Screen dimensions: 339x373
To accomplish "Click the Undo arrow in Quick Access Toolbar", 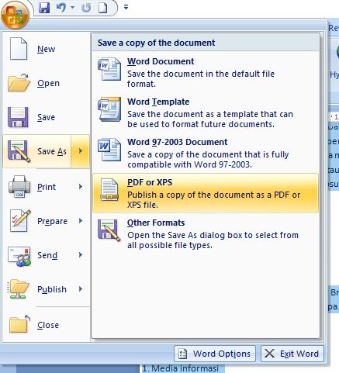I will click(61, 8).
